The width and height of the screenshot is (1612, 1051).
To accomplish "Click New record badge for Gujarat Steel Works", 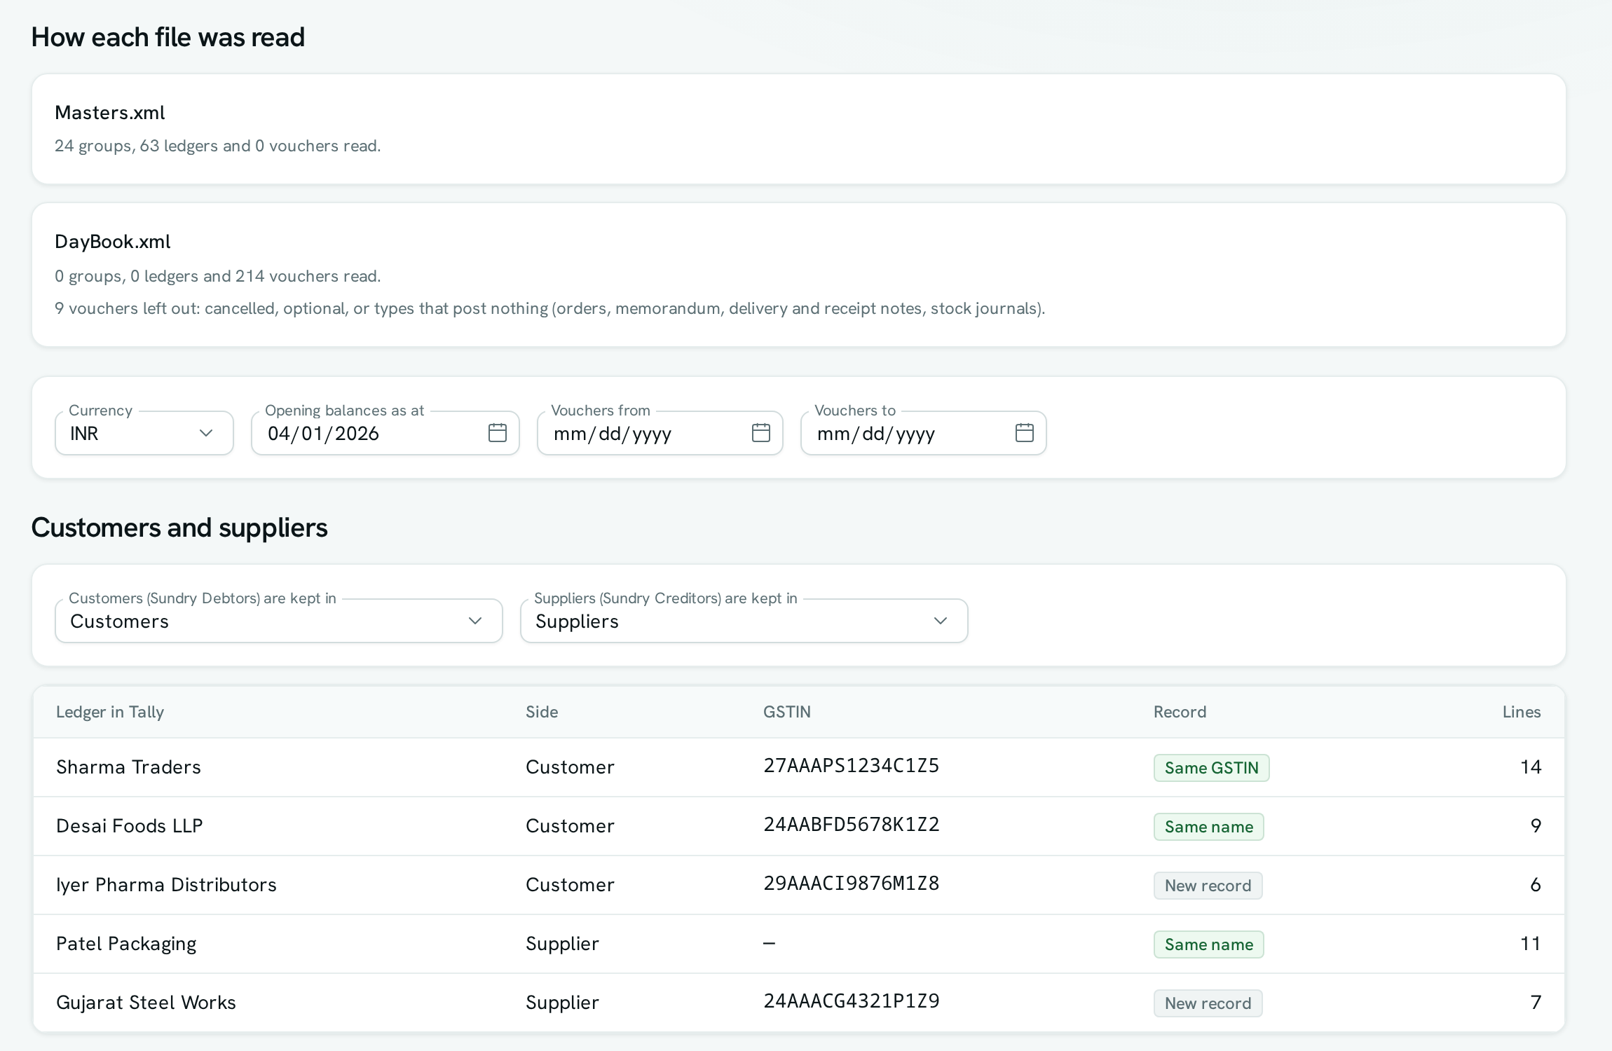I will 1208,1003.
